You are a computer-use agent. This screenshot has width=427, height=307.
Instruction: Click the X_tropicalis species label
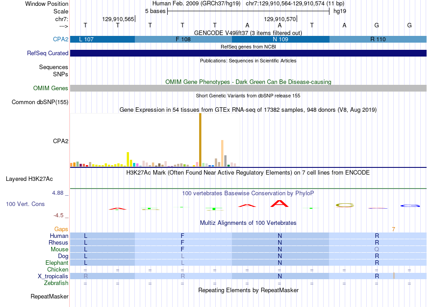coord(53,276)
